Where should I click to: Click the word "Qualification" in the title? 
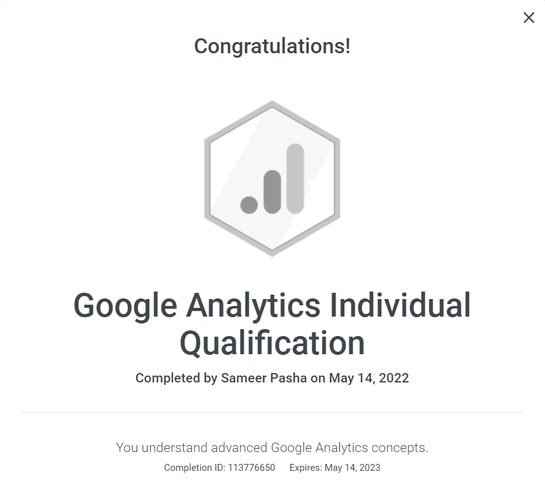point(272,343)
